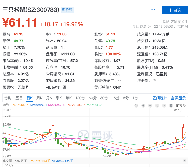
Task: Add stock via 自选 button
Action: click(x=175, y=10)
